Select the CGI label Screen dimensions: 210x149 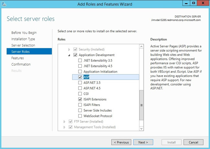pos(86,94)
